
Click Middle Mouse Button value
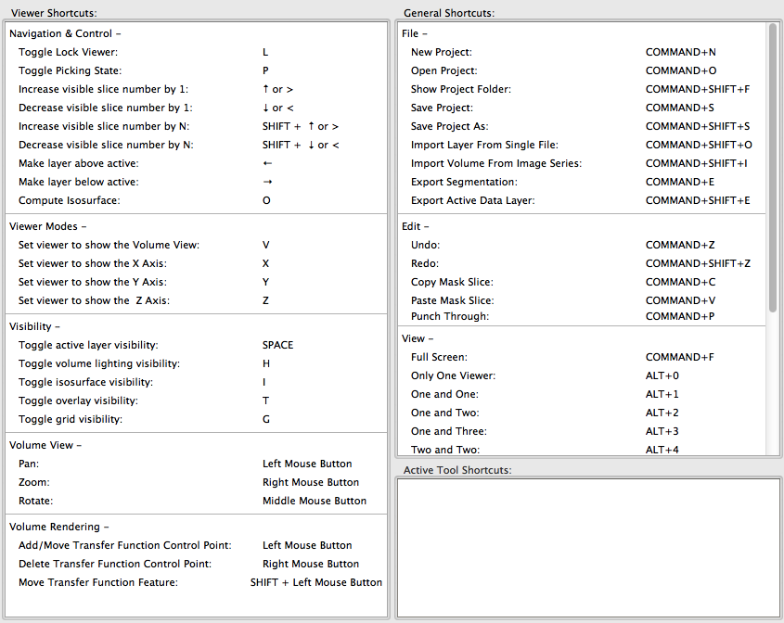(x=314, y=501)
